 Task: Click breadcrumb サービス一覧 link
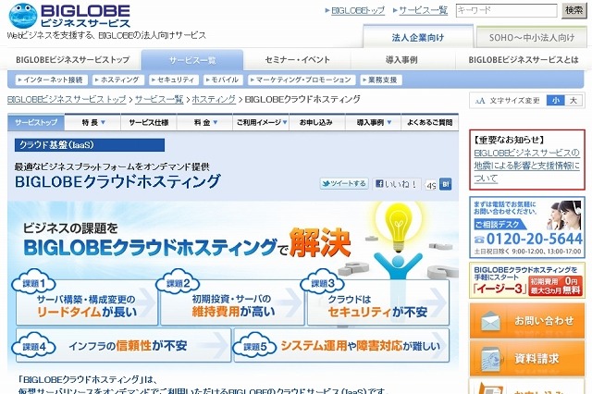tap(159, 99)
